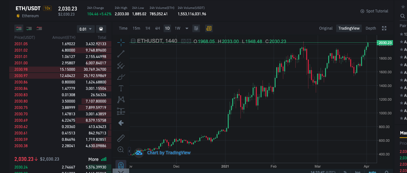This screenshot has height=173, width=407.
Task: Select the 4H interval
Action: [158, 28]
